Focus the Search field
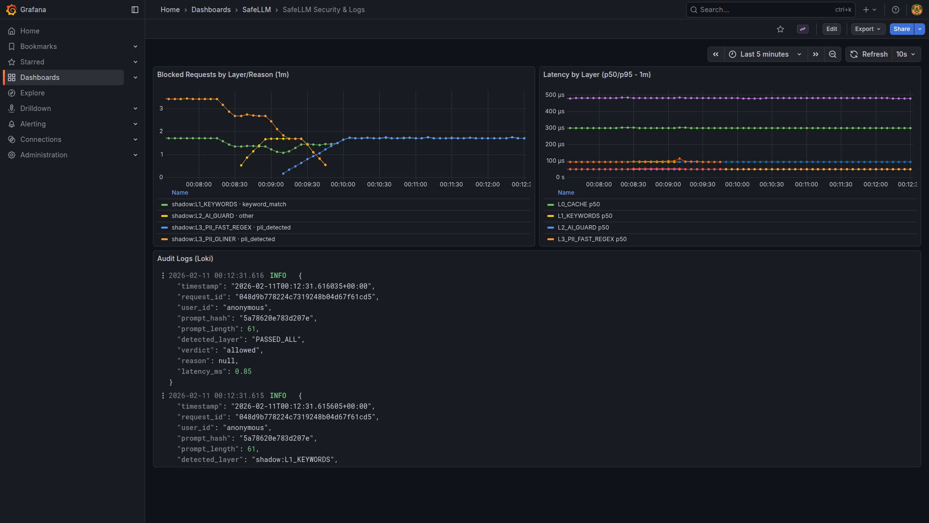 pos(770,10)
